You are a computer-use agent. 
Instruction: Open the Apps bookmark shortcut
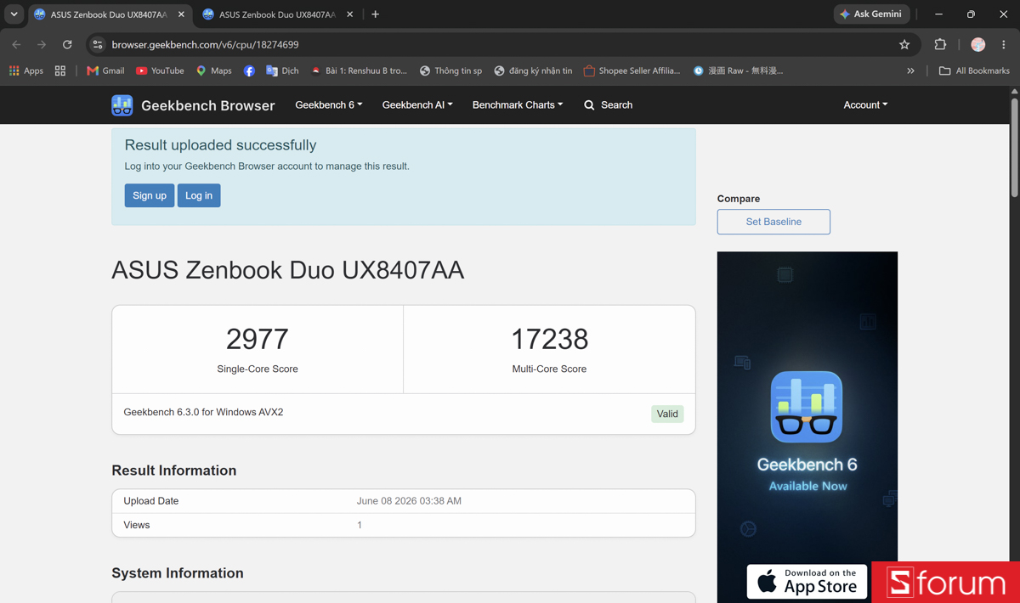[25, 70]
